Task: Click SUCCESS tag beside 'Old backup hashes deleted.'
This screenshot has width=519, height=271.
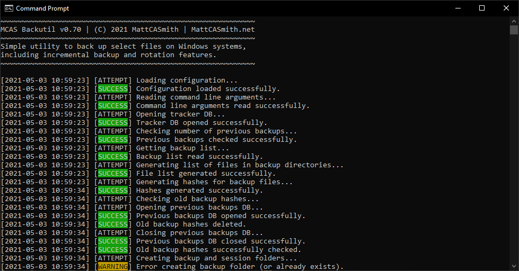Action: coord(113,224)
